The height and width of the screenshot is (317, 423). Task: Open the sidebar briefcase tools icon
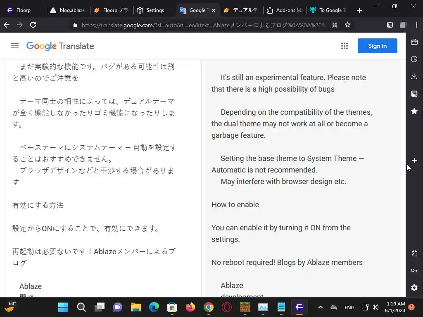click(414, 42)
